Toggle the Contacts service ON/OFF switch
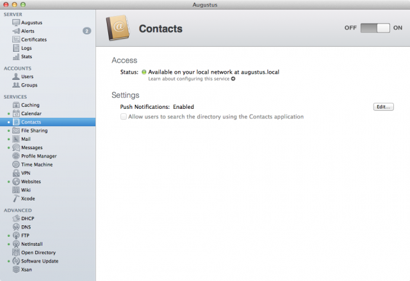Image resolution: width=410 pixels, height=281 pixels. click(375, 28)
